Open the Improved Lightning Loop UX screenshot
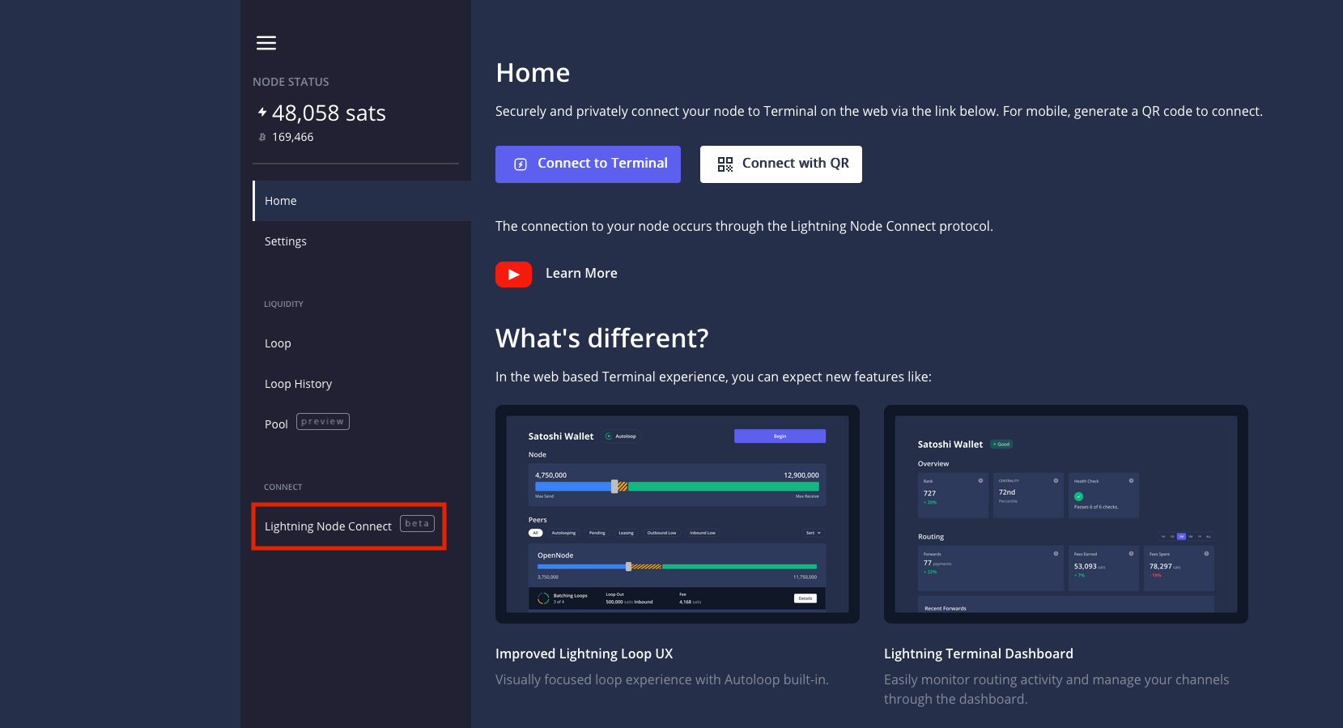The width and height of the screenshot is (1343, 728). click(x=677, y=514)
